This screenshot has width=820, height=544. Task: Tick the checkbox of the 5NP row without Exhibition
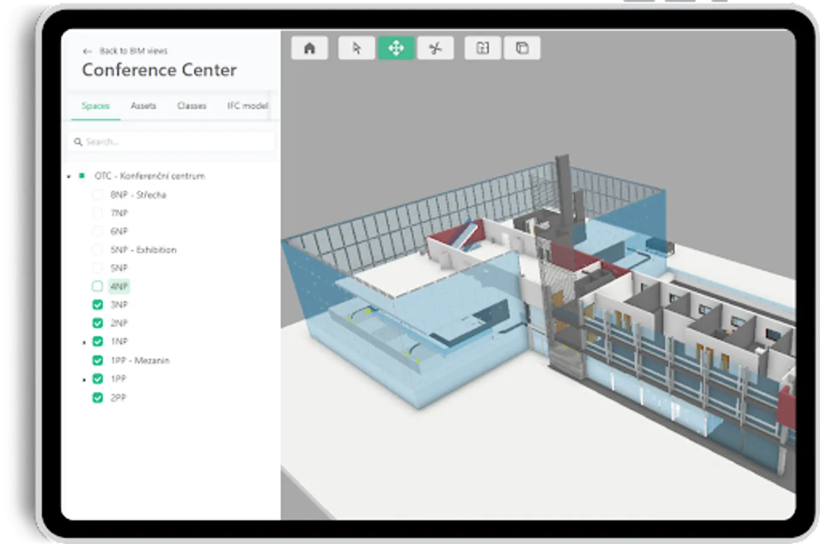[97, 268]
